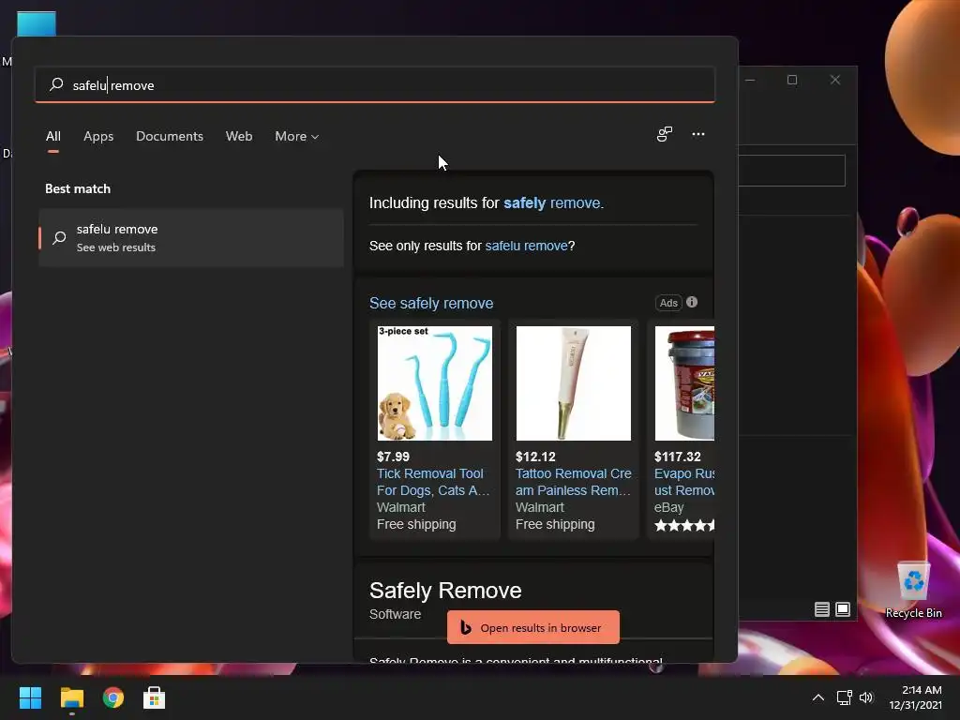The image size is (960, 720).
Task: Click the Bing logo on browser button
Action: coord(465,627)
